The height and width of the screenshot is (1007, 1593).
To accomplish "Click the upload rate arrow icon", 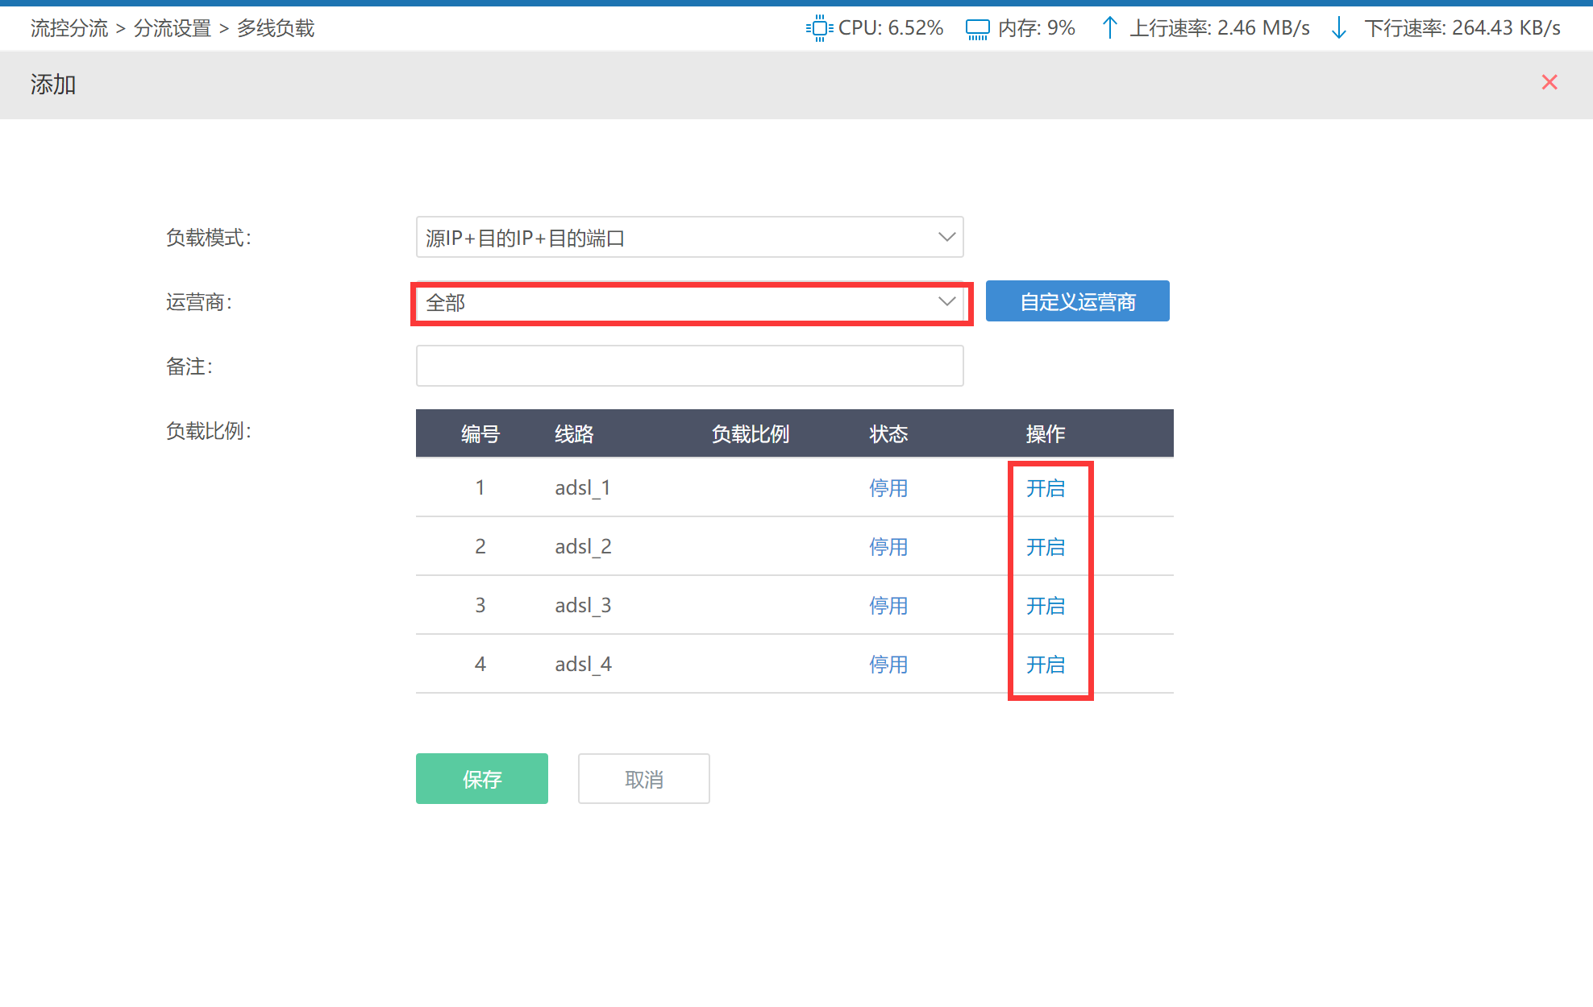I will (x=1109, y=28).
